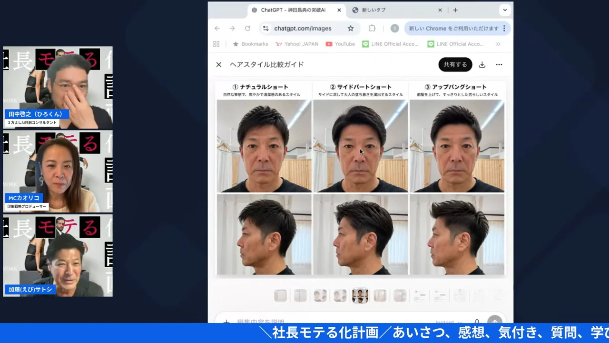
Task: Click the ① ナチュラルショート heading text
Action: pyautogui.click(x=260, y=87)
